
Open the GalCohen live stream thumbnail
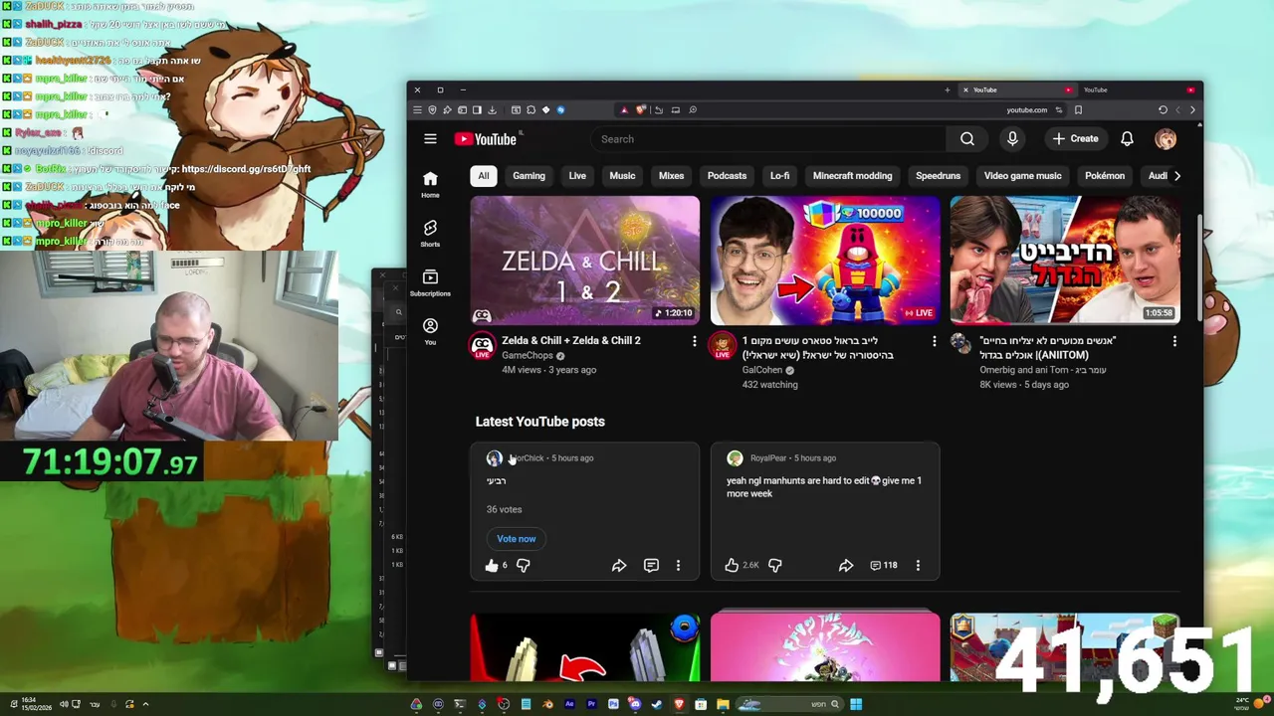[825, 261]
